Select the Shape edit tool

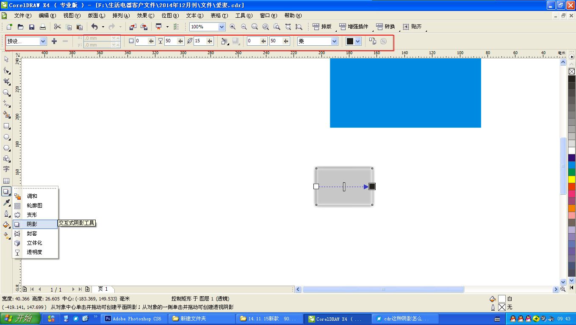point(6,70)
